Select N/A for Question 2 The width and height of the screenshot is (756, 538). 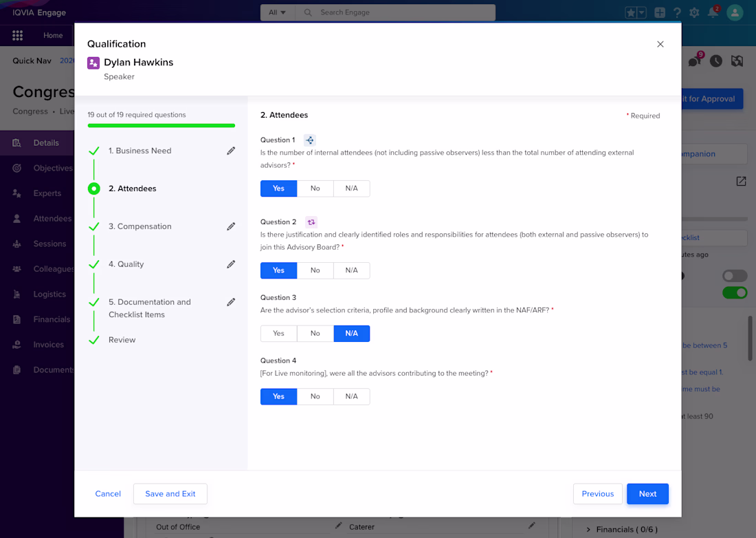pos(351,270)
